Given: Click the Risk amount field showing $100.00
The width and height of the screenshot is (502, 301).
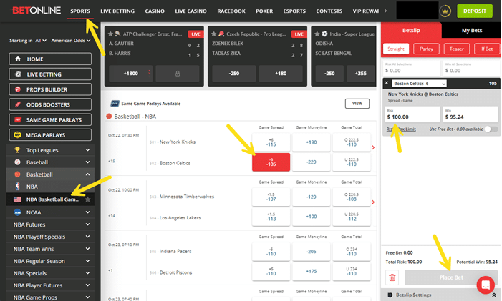Looking at the screenshot, I should [412, 114].
